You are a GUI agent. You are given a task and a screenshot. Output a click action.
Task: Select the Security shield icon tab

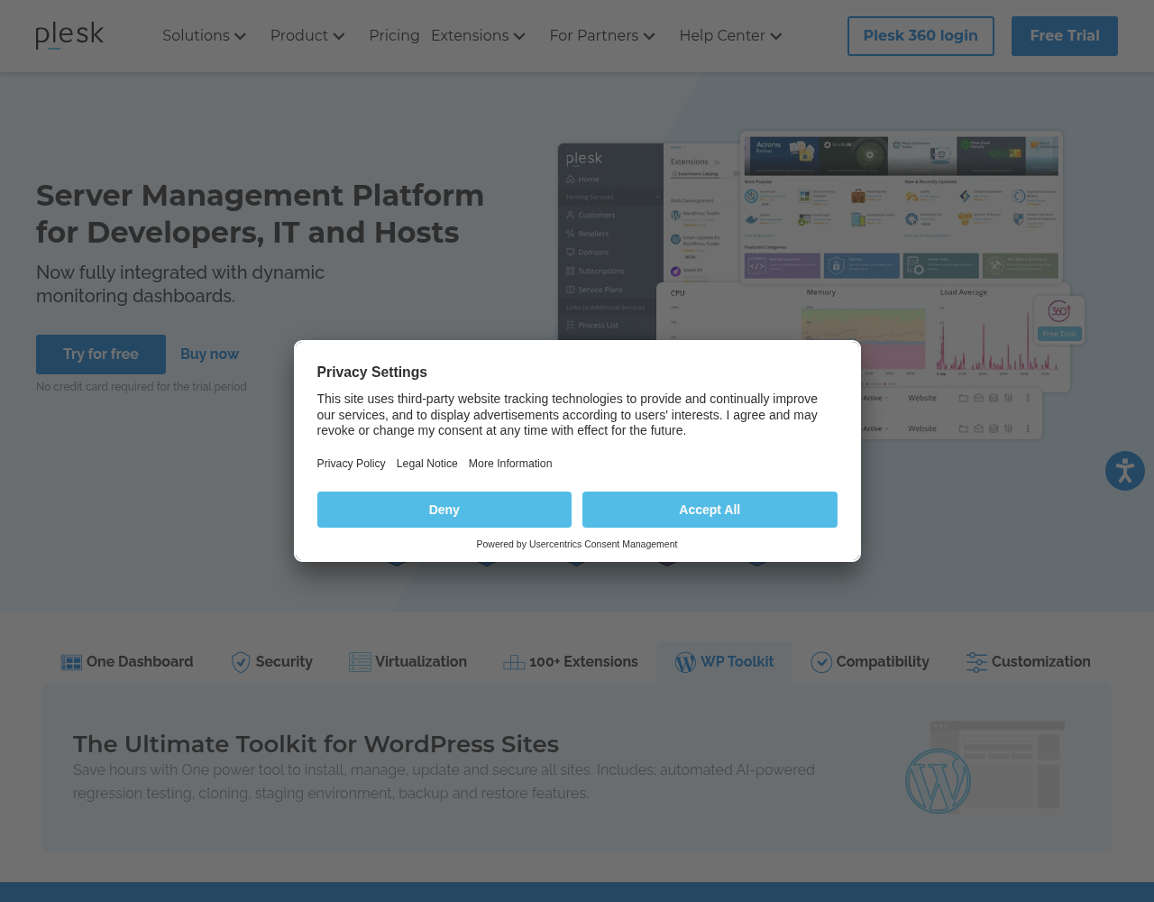click(x=241, y=662)
